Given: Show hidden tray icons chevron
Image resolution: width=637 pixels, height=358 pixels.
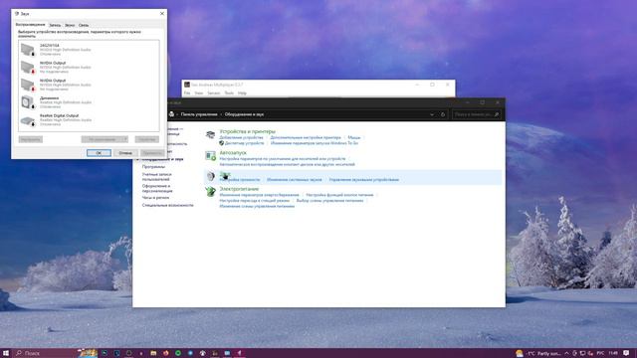Looking at the screenshot, I should tap(566, 353).
